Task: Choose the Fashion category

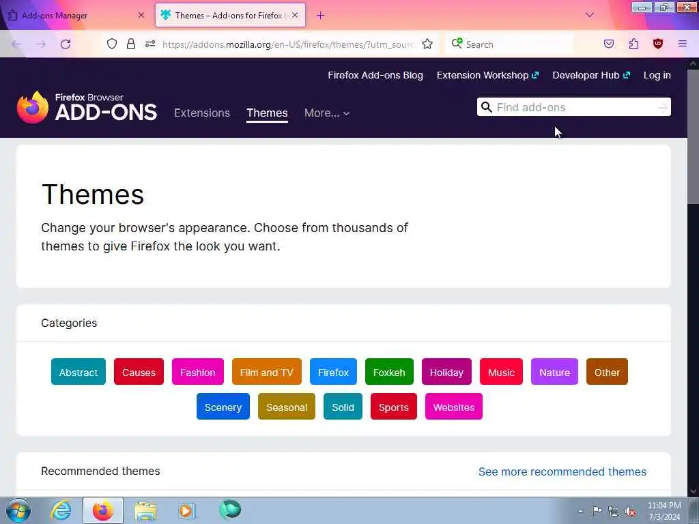Action: coord(198,372)
